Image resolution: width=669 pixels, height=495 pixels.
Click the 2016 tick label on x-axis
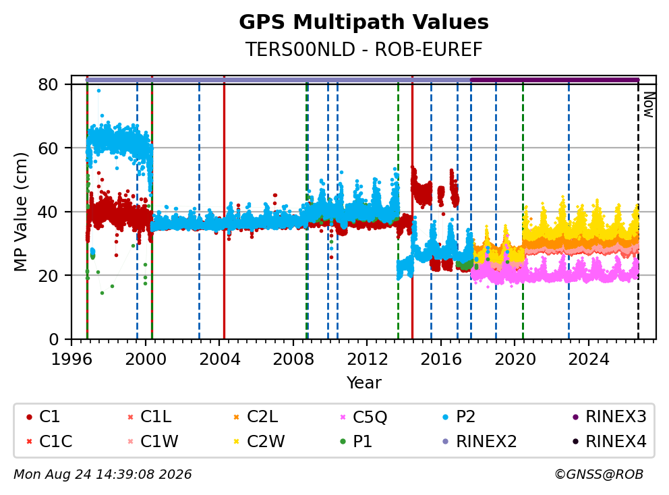(441, 359)
